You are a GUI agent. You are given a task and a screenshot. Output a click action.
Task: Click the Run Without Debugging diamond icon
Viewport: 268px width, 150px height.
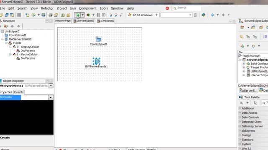88,15
